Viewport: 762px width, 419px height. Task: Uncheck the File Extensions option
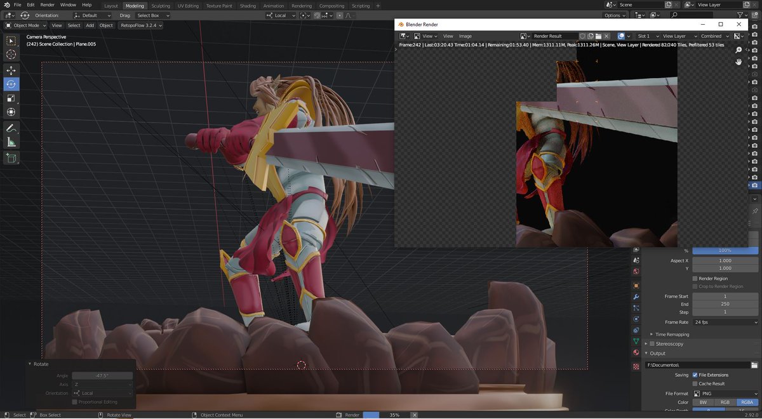point(694,375)
